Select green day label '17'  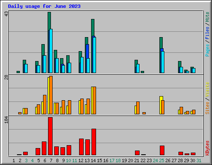coord(112,160)
